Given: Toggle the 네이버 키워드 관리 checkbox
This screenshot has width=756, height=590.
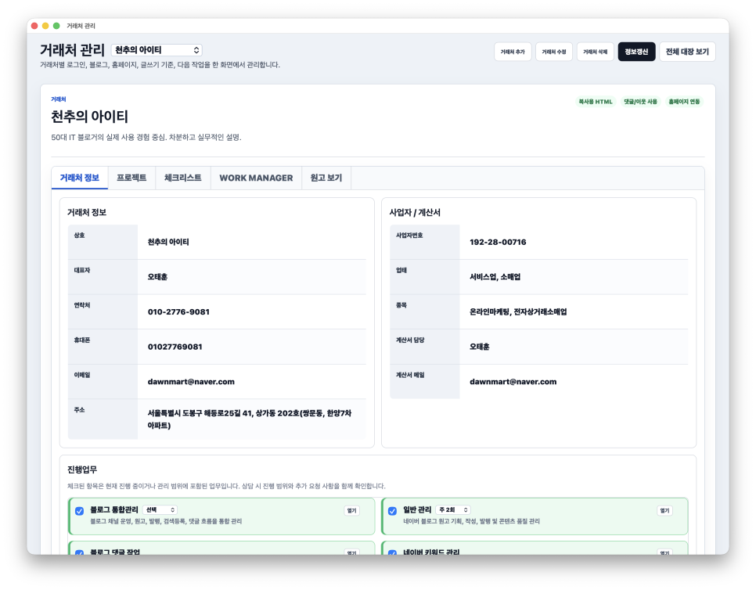Looking at the screenshot, I should (x=392, y=553).
